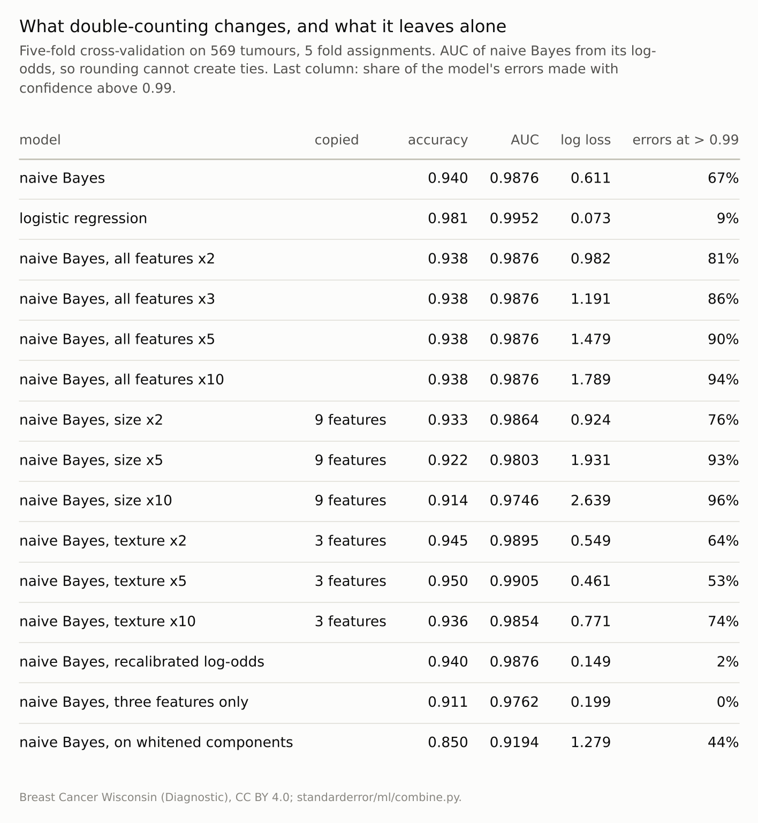Viewport: 758px width, 823px height.
Task: Click the 2.639 log loss value
Action: coord(590,501)
